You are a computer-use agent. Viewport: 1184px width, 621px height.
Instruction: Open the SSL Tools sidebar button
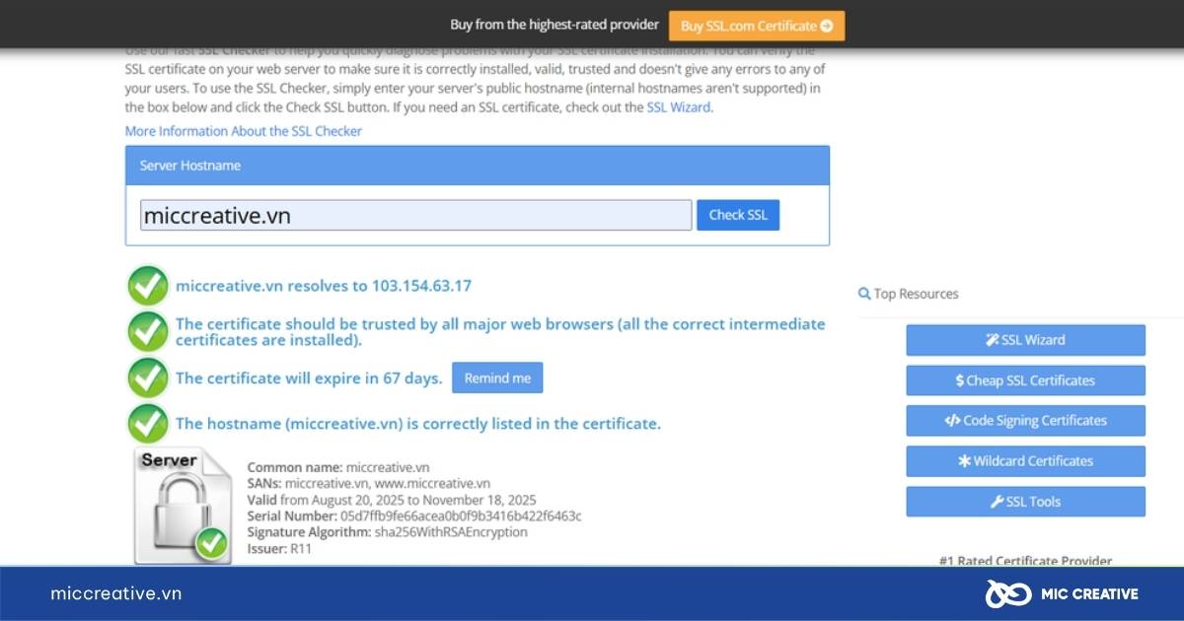click(1026, 502)
